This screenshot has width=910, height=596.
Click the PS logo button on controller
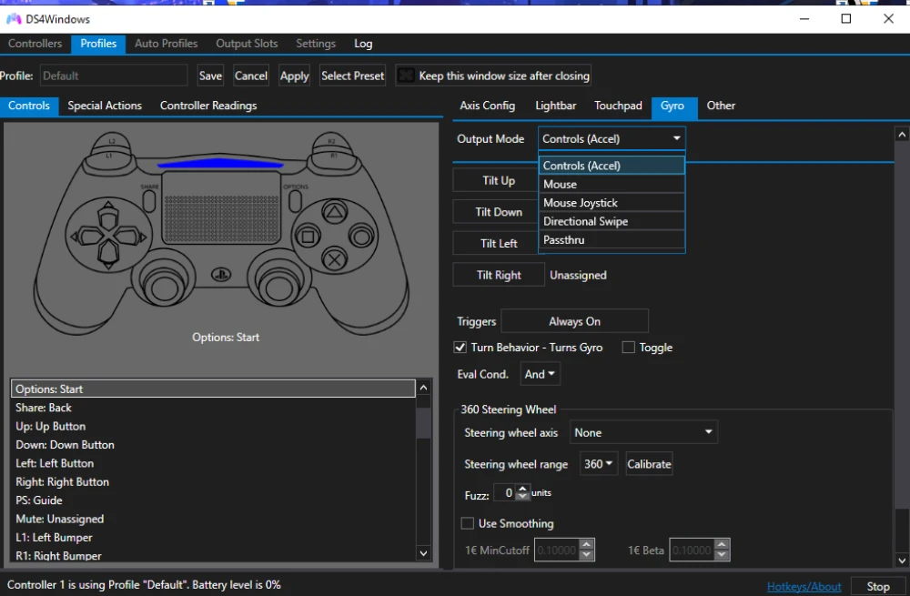pos(220,274)
